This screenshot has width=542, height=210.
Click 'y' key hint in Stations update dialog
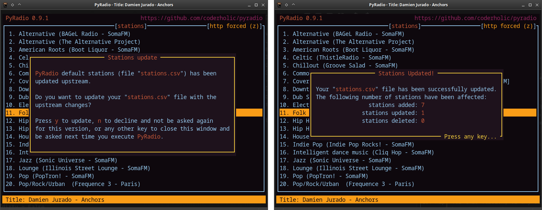coord(57,121)
